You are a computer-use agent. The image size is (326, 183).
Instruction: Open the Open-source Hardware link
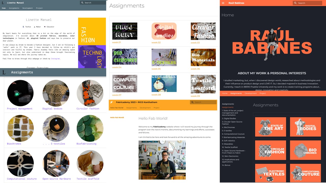[57, 179]
